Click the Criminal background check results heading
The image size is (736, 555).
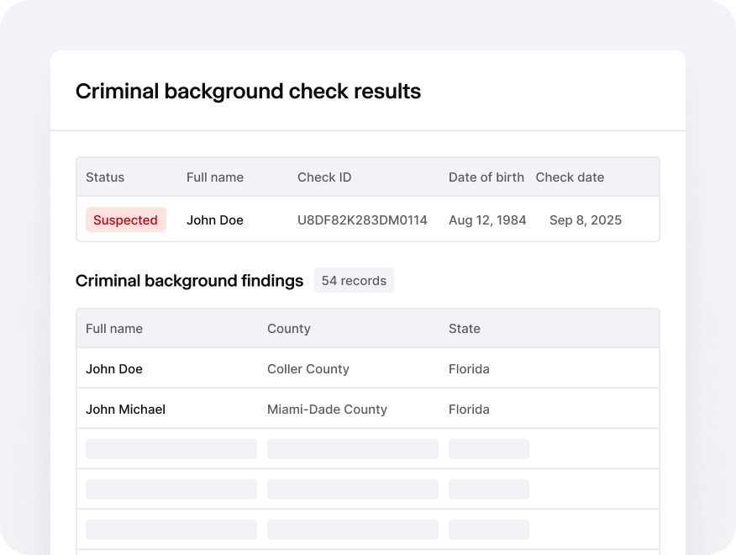(248, 92)
